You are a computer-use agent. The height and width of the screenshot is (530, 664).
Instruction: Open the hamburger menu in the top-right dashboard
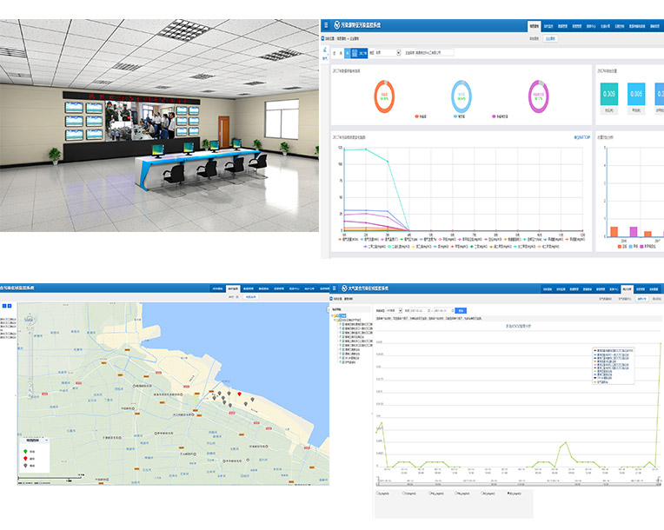(326, 25)
